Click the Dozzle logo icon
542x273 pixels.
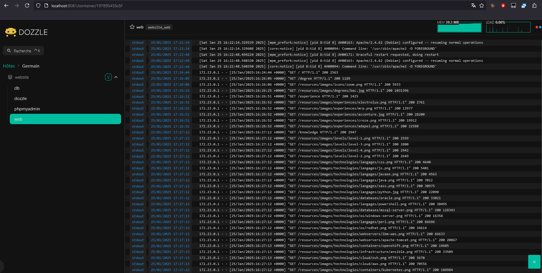pos(11,32)
